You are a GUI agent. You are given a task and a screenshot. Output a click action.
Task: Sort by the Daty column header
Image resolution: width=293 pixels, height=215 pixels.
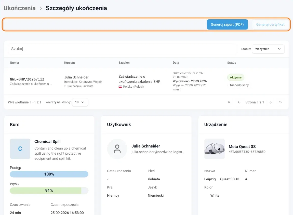click(176, 63)
